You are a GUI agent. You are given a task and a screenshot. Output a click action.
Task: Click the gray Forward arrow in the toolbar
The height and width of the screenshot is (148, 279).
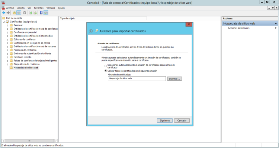[8, 13]
